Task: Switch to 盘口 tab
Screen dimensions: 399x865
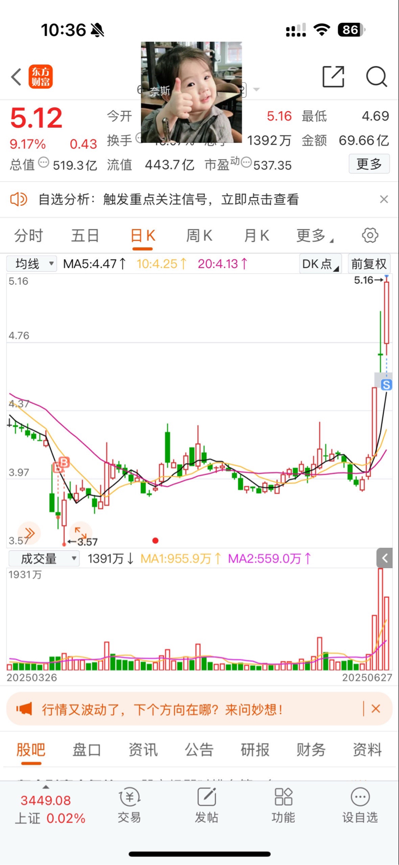Action: [87, 749]
